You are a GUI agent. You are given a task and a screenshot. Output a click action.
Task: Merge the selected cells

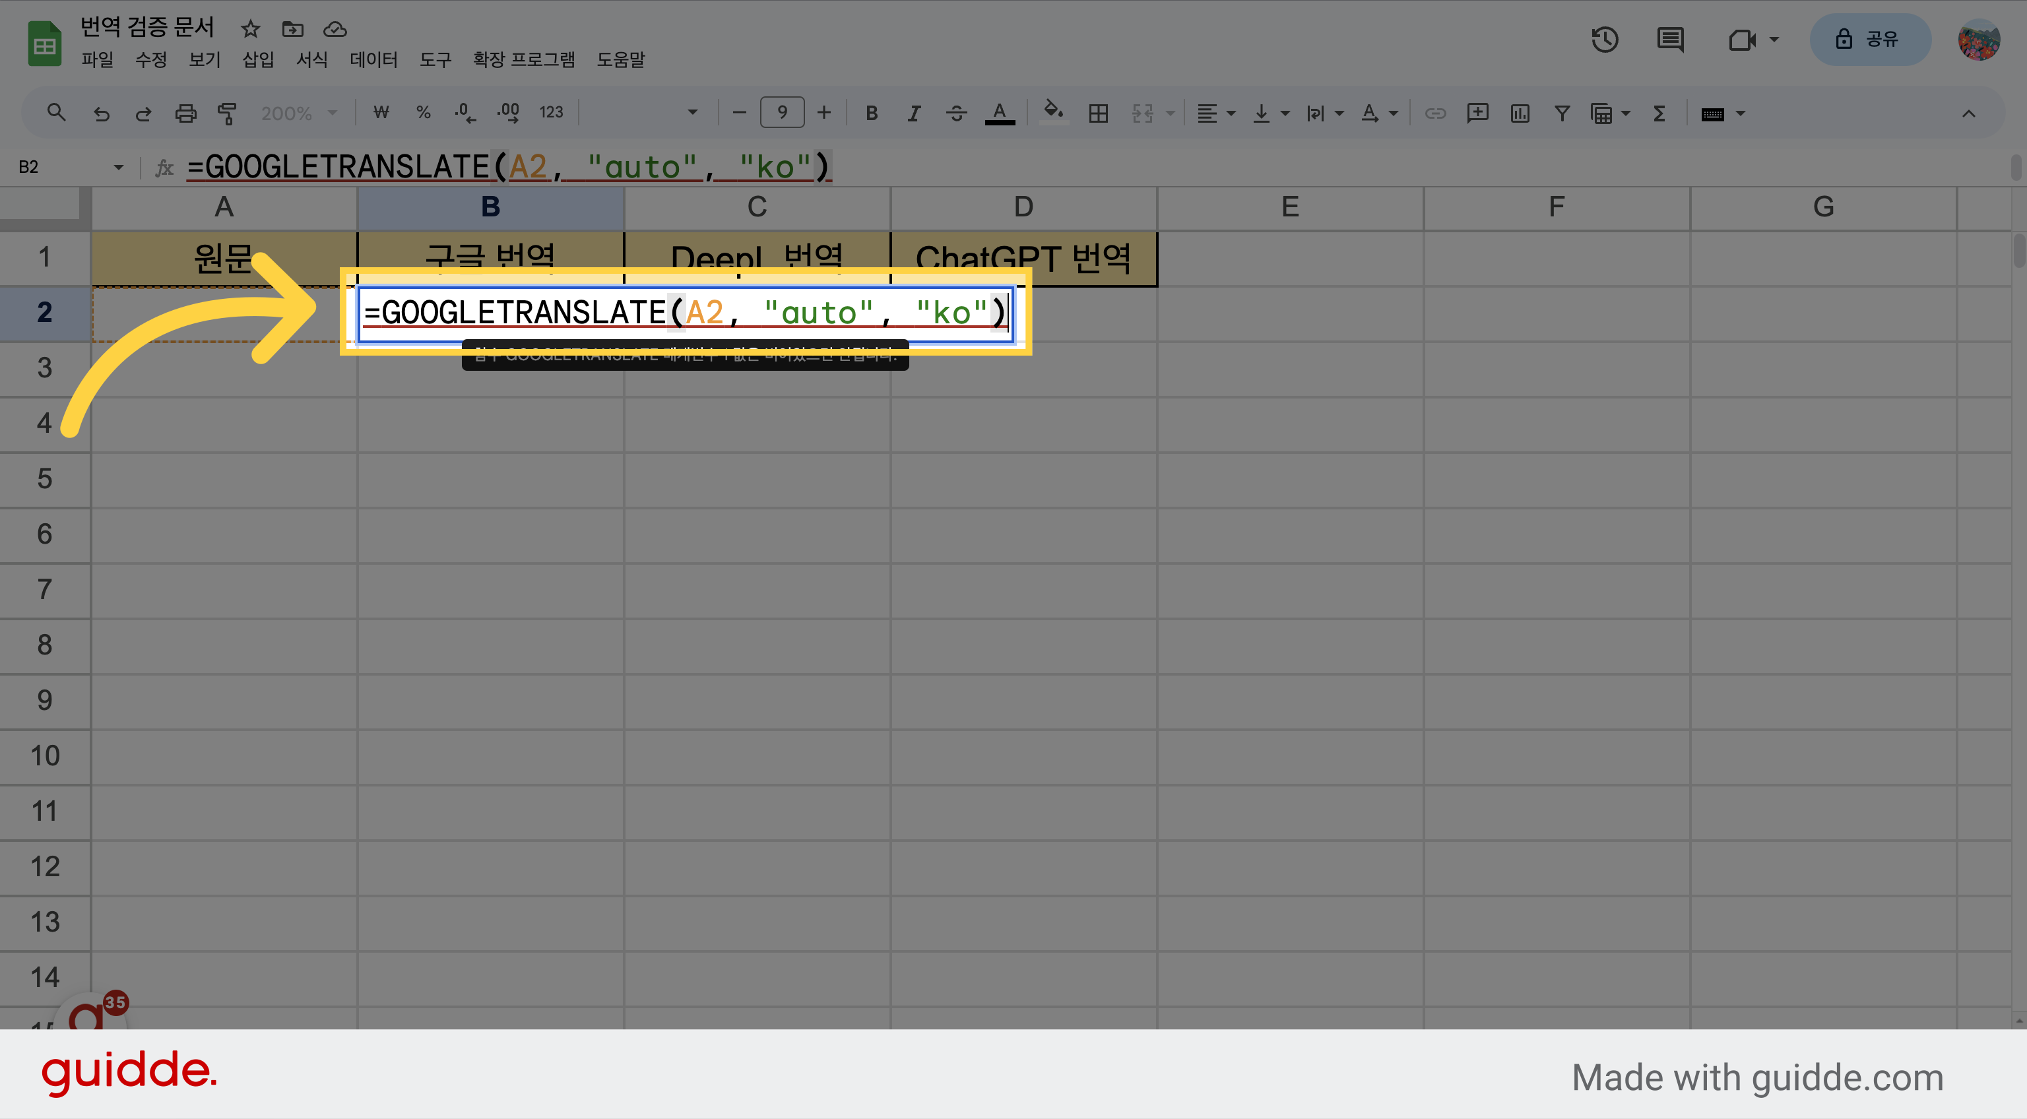[x=1143, y=113]
